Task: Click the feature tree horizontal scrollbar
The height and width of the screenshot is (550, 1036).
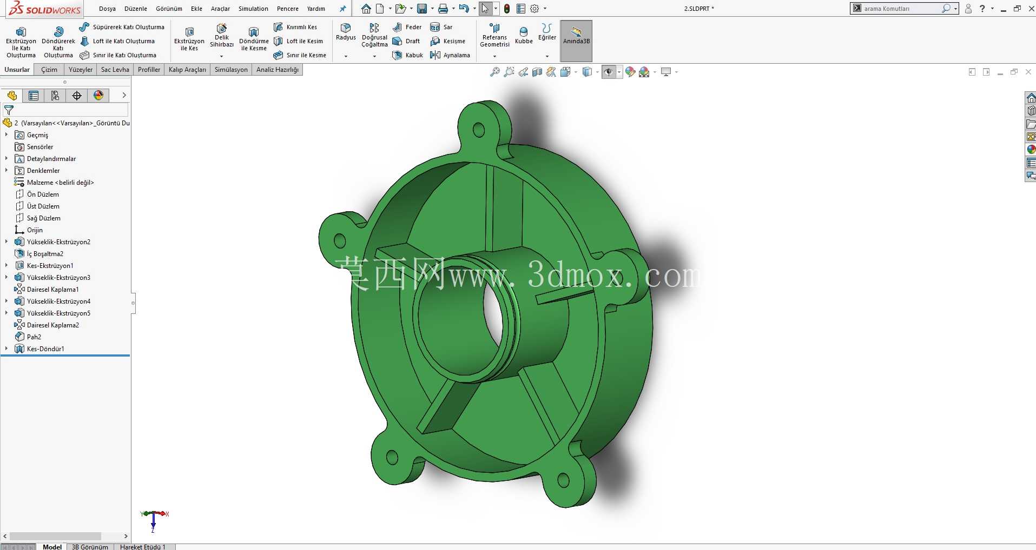Action: (56, 536)
